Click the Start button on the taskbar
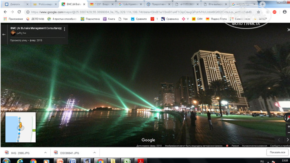The height and width of the screenshot is (163, 290). 6,161
